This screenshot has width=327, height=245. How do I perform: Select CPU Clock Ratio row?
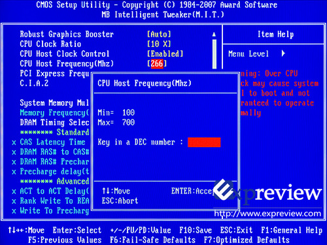[x=50, y=44]
